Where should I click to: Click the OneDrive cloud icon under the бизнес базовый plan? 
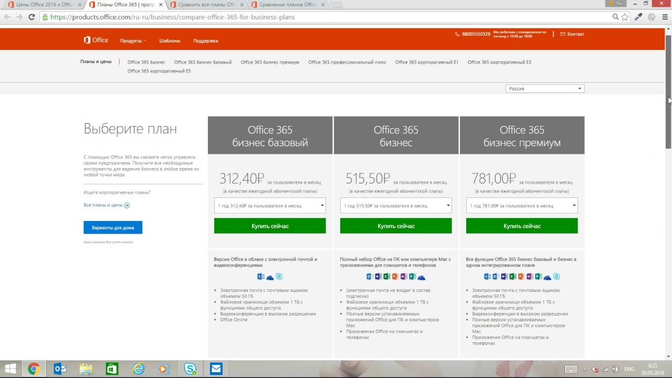tap(270, 277)
